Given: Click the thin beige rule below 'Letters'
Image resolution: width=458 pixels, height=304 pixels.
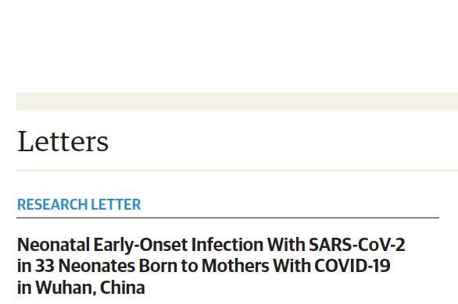Looking at the screenshot, I should pos(237,170).
